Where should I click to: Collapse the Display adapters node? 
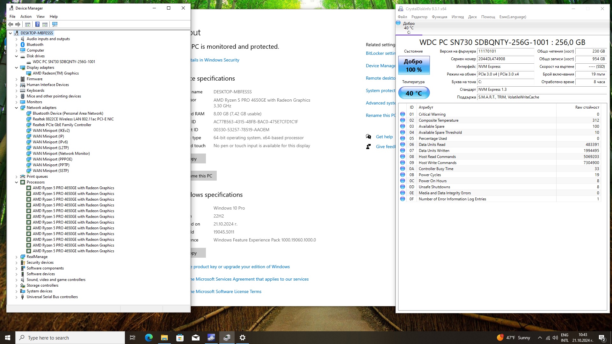[x=17, y=68]
